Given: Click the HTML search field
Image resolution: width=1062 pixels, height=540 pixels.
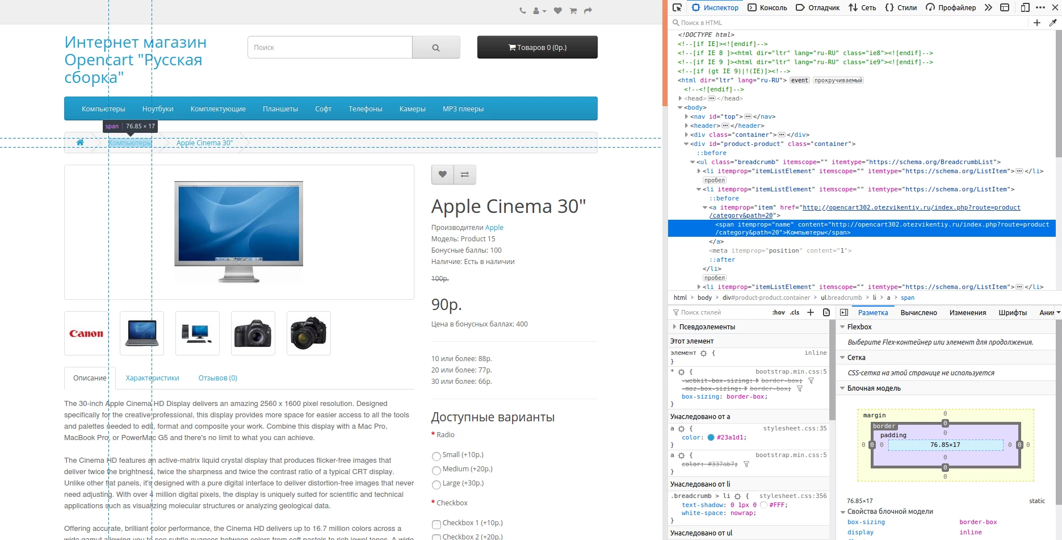Looking at the screenshot, I should coord(849,23).
